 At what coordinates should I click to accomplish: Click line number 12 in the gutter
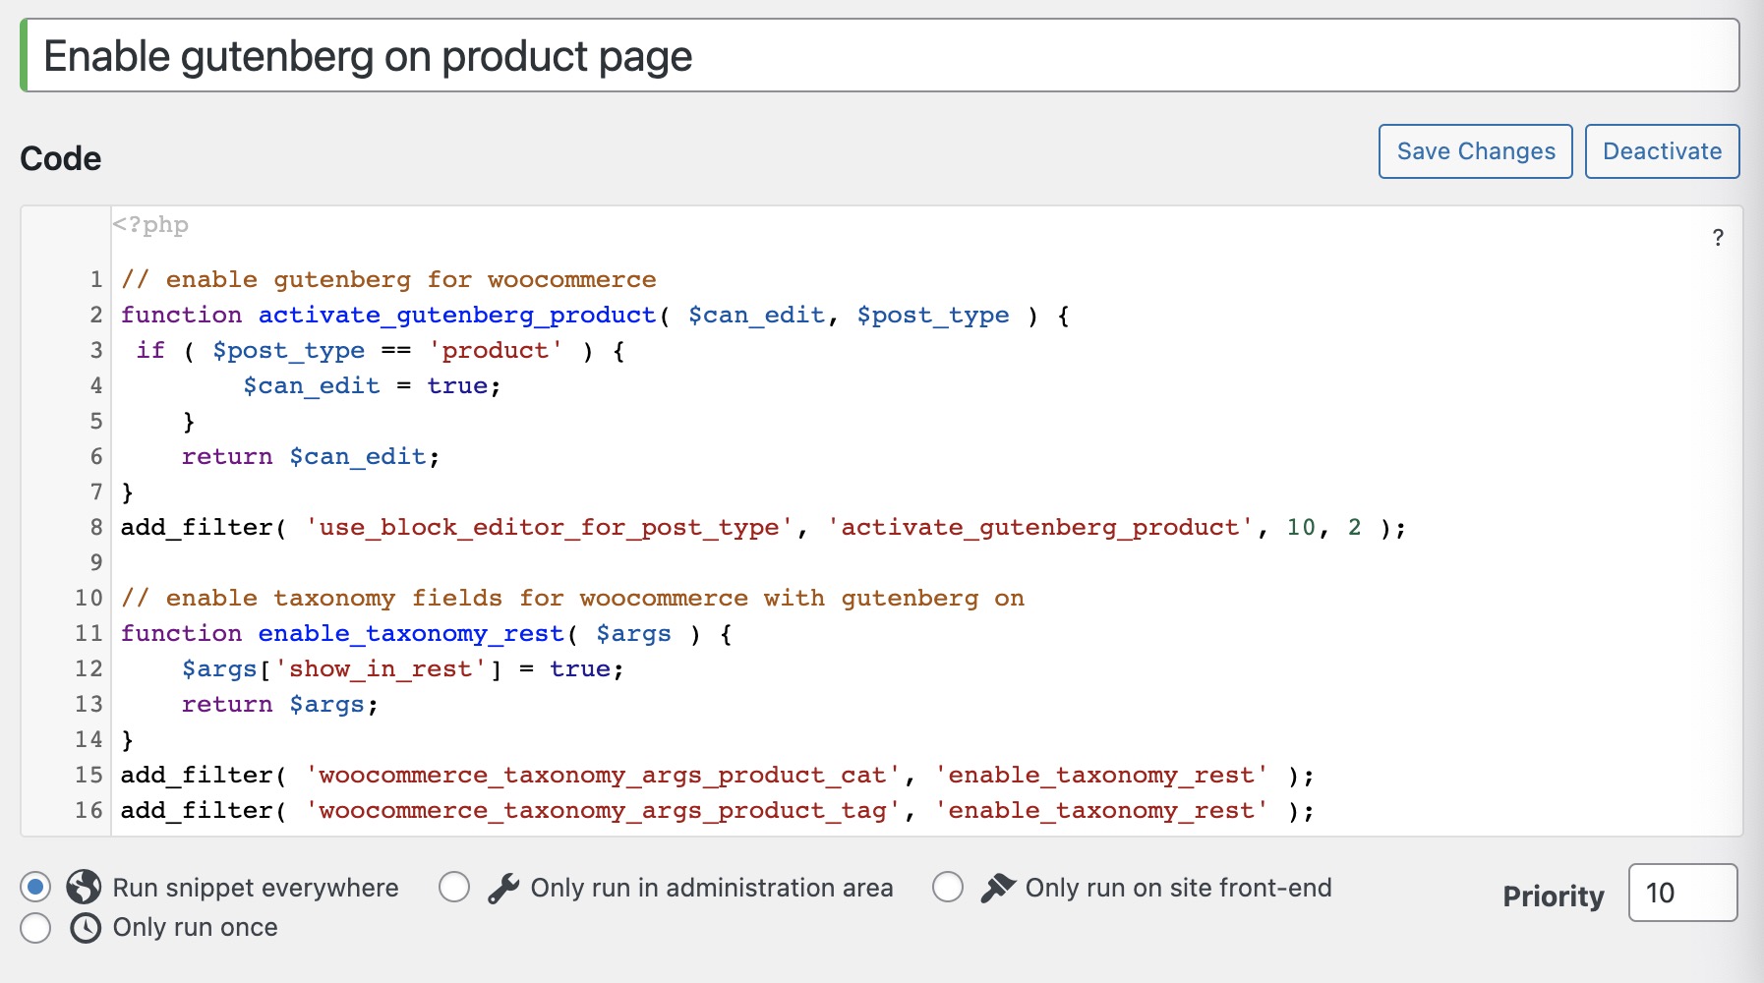tap(87, 668)
